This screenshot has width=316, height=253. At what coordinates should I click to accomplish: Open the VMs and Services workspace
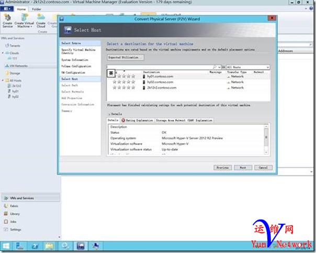31,198
